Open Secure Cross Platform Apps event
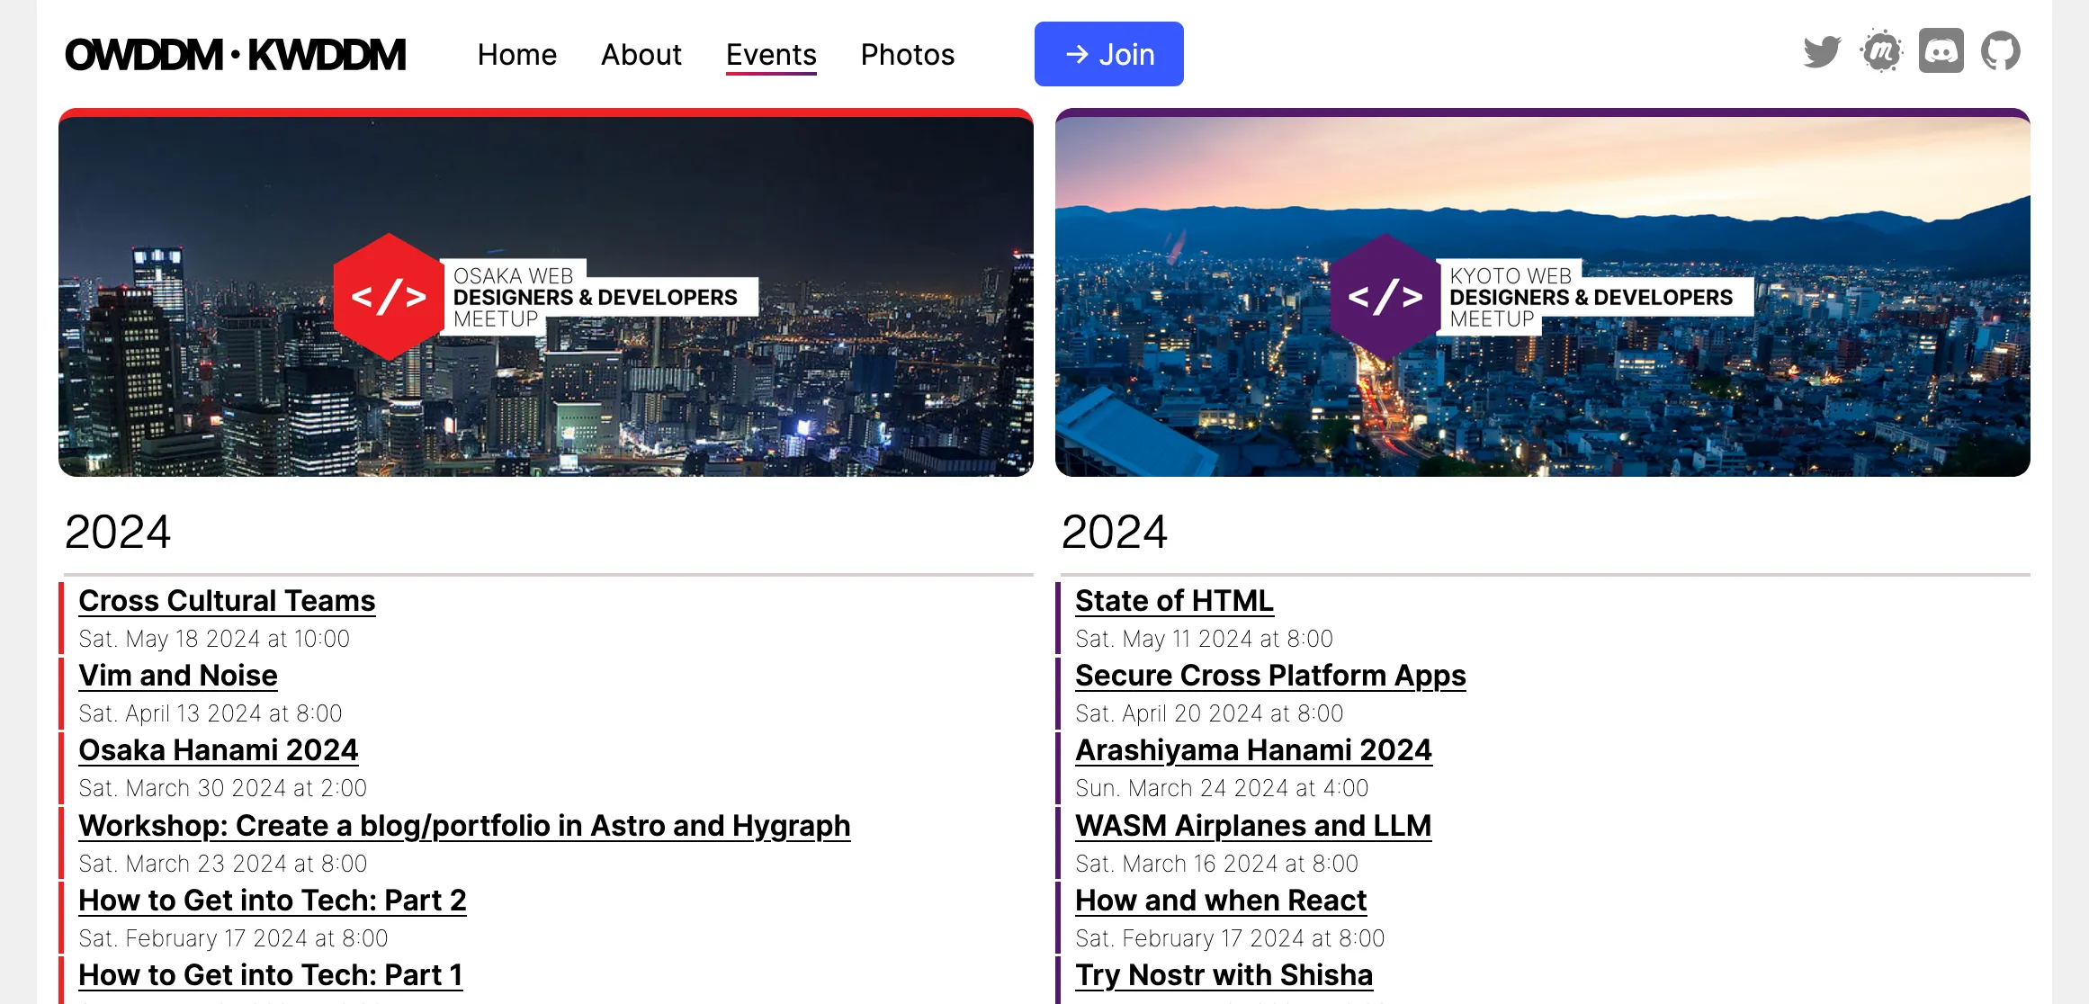The height and width of the screenshot is (1004, 2089). pos(1270,675)
